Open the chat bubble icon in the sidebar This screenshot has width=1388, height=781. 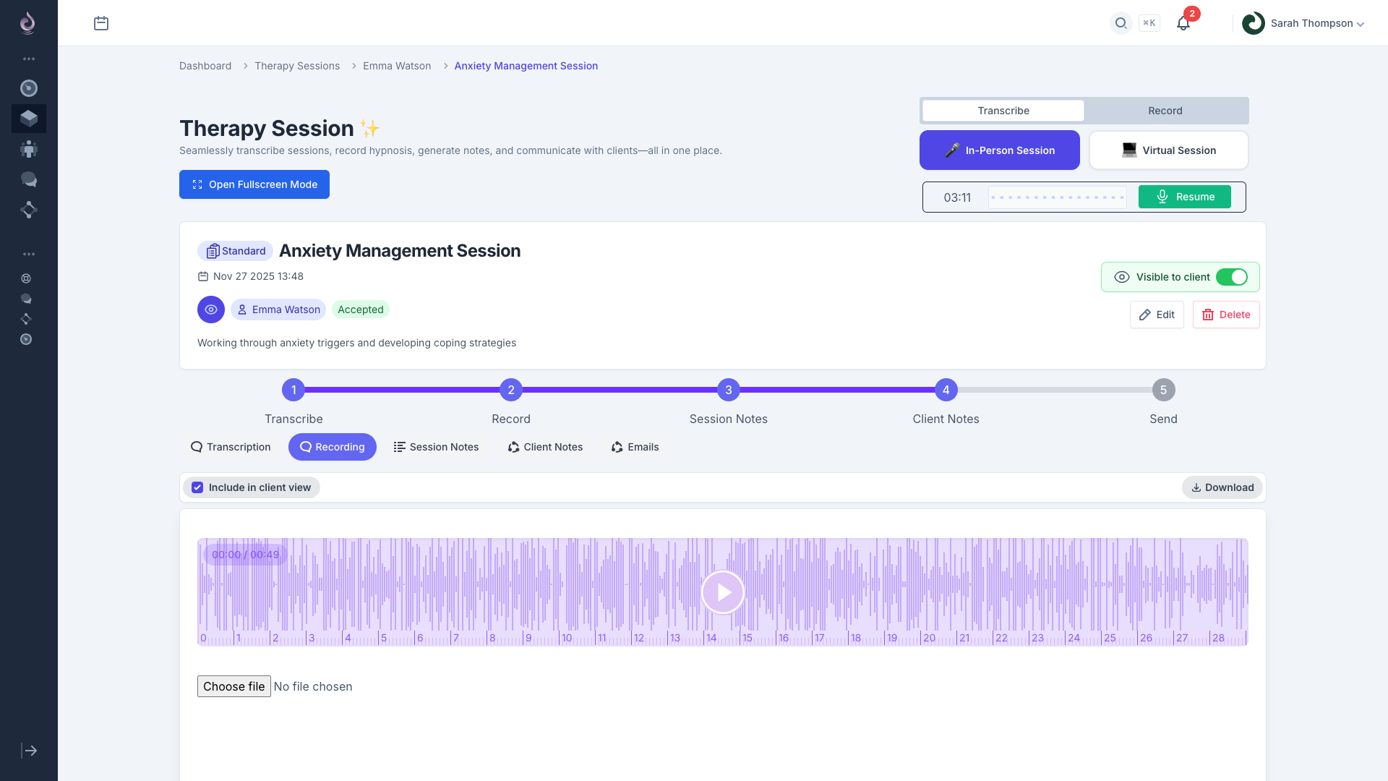pyautogui.click(x=29, y=179)
